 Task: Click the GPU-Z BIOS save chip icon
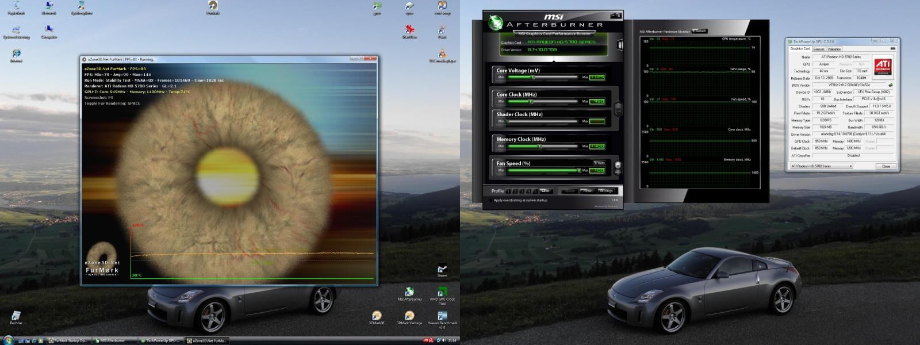click(890, 85)
